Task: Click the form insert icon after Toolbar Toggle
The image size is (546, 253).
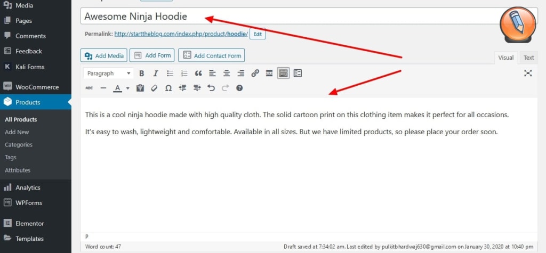Action: click(x=298, y=74)
